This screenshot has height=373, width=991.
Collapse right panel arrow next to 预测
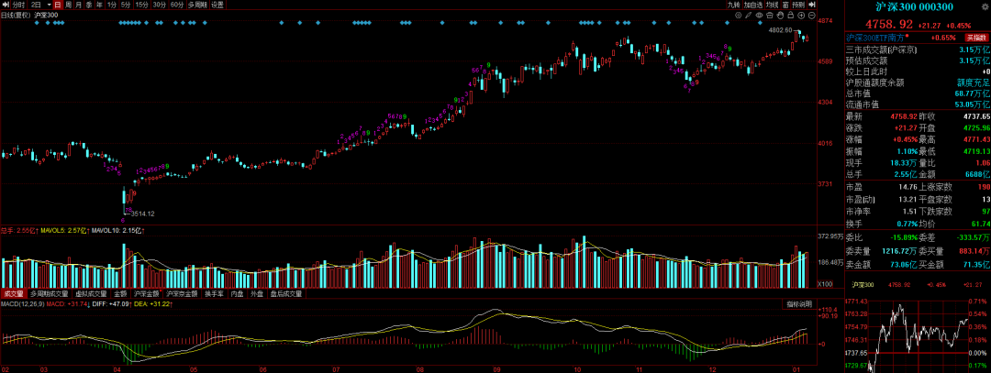pos(812,5)
